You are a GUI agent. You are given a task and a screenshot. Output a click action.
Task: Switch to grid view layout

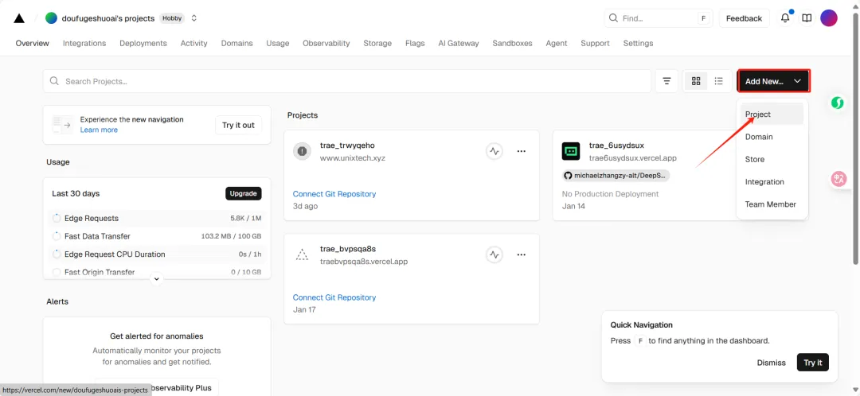click(696, 81)
